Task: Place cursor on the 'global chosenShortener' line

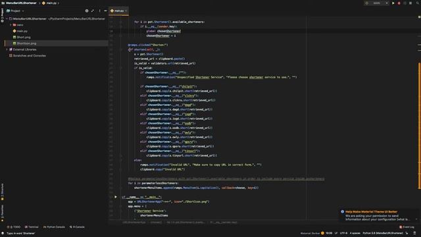Action: coord(164,31)
